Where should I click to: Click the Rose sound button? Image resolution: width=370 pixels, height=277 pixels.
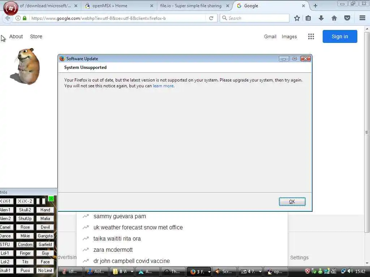tap(25, 227)
